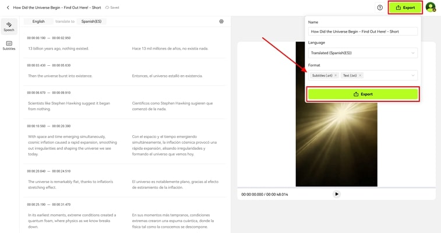Image resolution: width=441 pixels, height=233 pixels.
Task: Open the user profile avatar
Action: (x=431, y=8)
